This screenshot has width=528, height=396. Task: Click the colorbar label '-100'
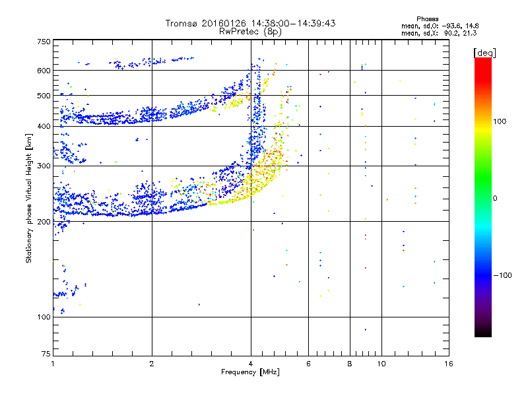(502, 275)
